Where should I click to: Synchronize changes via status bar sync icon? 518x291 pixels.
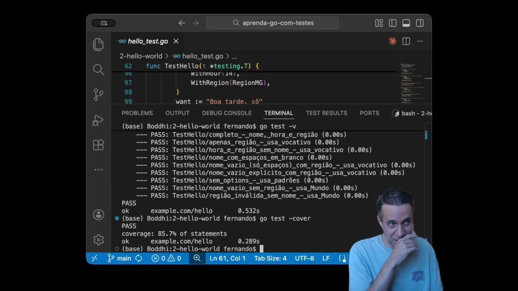138,258
